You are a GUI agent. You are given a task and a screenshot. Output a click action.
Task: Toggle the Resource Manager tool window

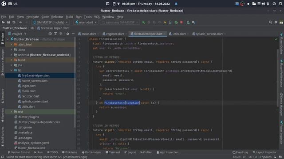click(3, 63)
